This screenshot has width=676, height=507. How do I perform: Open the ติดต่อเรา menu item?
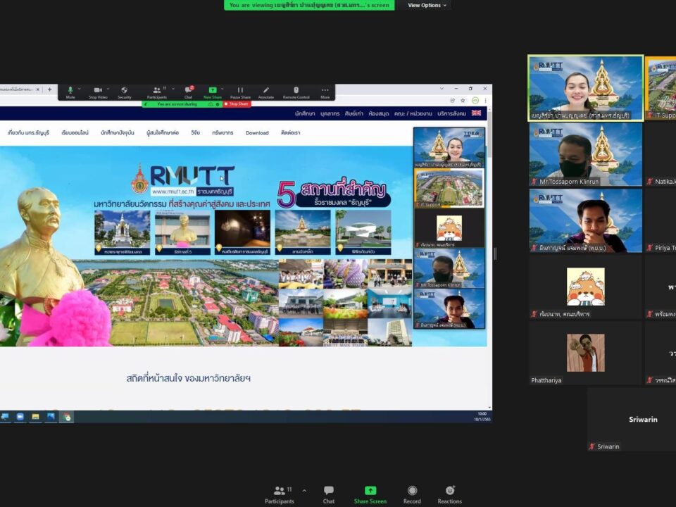pyautogui.click(x=291, y=133)
